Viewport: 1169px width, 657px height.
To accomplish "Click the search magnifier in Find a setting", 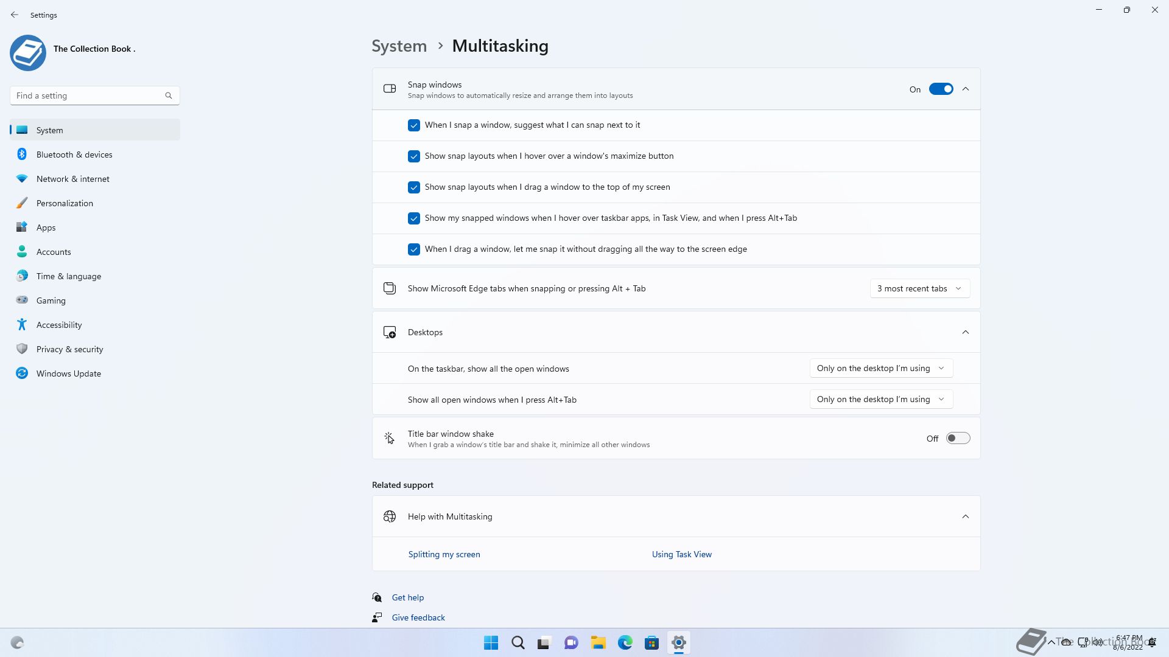I will pos(169,96).
